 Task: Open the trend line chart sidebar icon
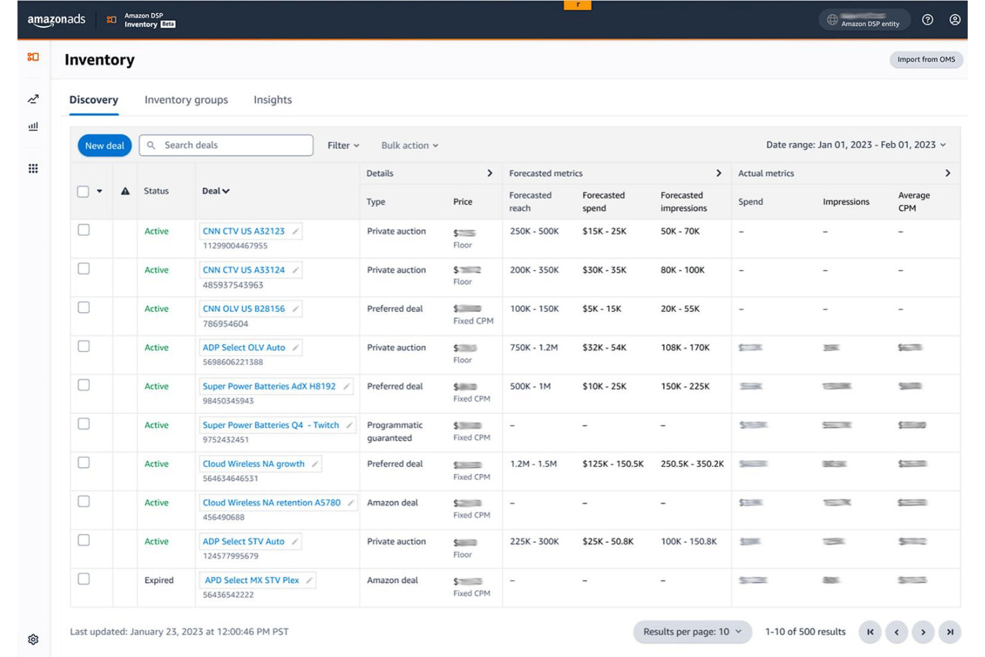pyautogui.click(x=33, y=99)
